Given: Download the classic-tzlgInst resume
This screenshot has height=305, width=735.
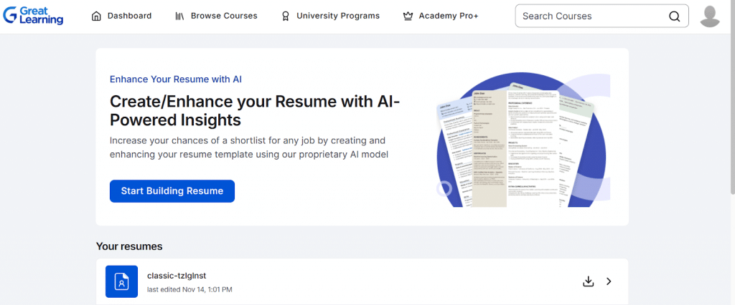Looking at the screenshot, I should click(589, 281).
